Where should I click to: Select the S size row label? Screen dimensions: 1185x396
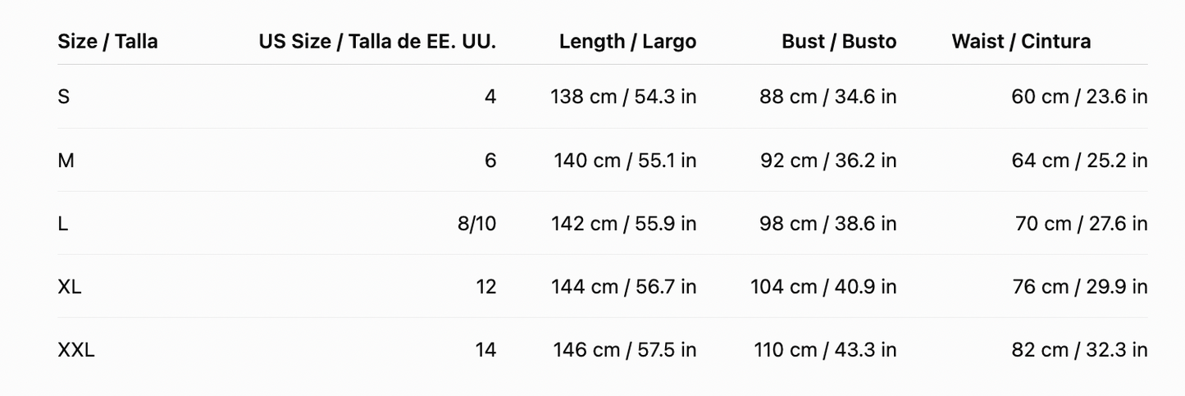(64, 97)
